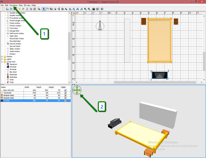
Task: Click the compass rose in the plan
Action: (x=100, y=26)
